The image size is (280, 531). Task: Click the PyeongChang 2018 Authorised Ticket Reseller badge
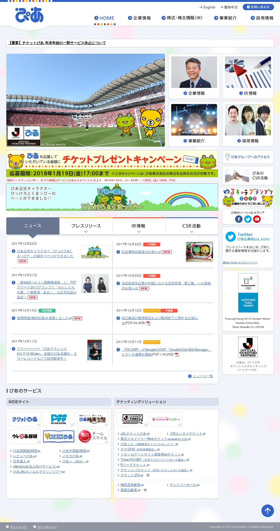(x=248, y=293)
